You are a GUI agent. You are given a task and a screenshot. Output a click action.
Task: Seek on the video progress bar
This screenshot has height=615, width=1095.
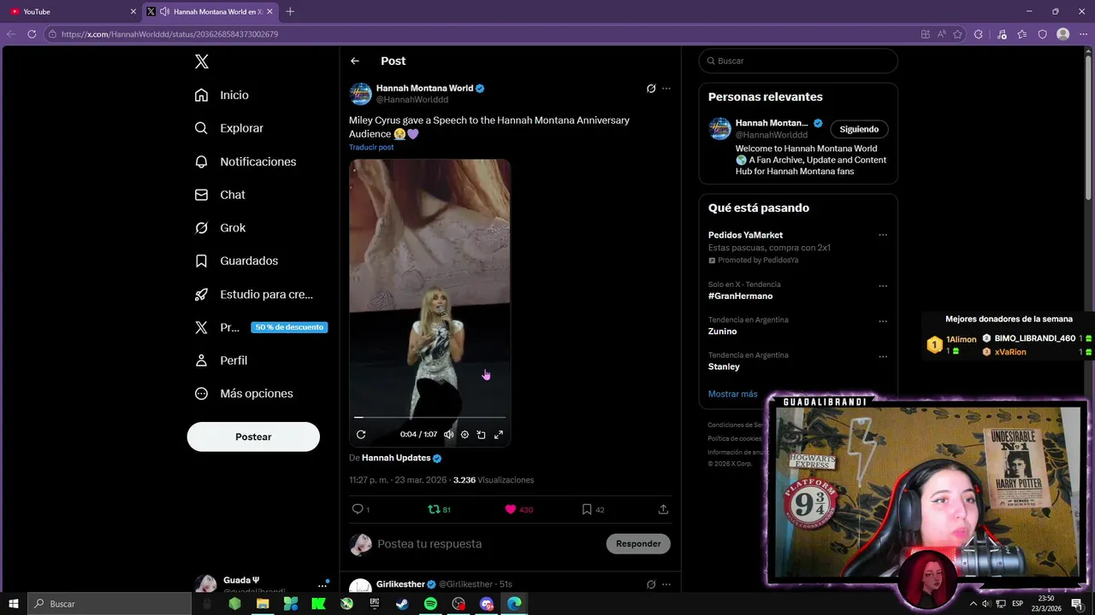(x=429, y=418)
